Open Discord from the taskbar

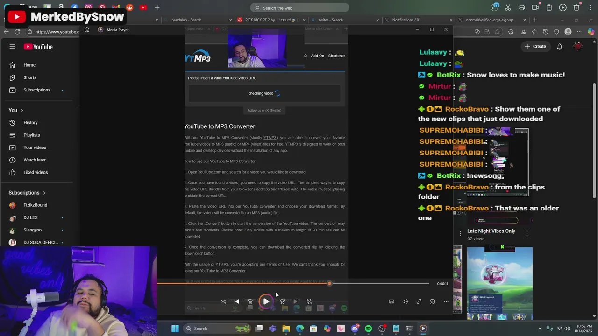point(355,329)
